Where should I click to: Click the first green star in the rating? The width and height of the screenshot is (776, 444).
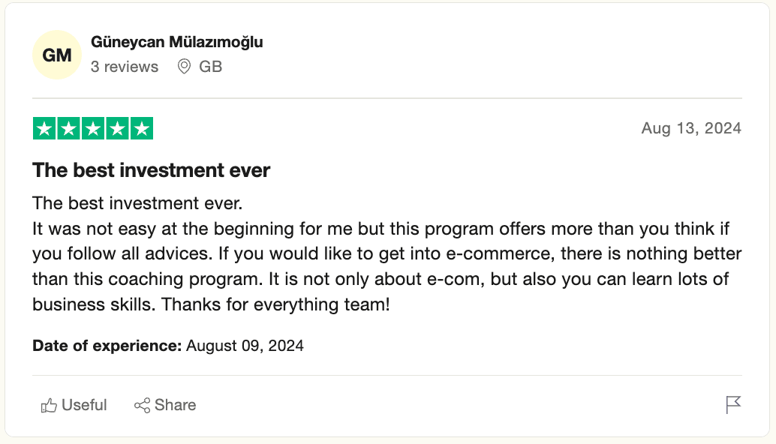(x=45, y=129)
